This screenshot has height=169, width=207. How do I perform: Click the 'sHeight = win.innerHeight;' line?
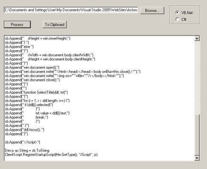38,38
